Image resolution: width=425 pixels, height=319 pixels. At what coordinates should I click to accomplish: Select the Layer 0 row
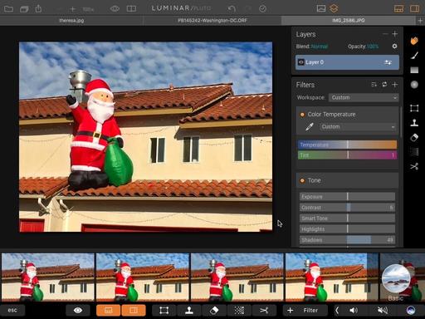click(x=347, y=62)
